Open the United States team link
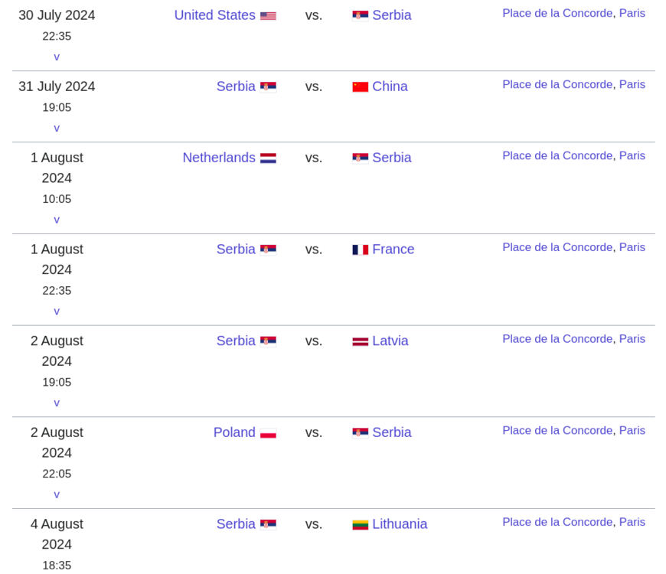666x574 pixels. 214,15
